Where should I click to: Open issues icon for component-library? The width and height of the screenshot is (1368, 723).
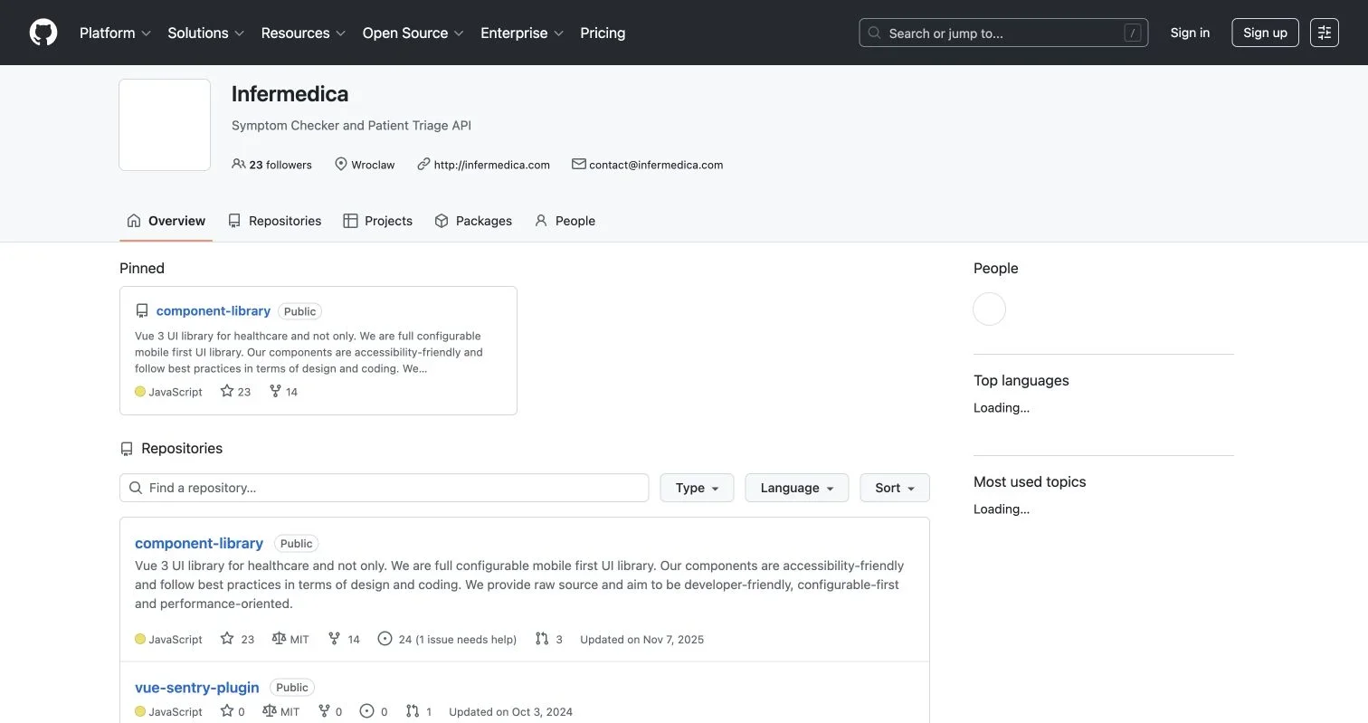pos(385,638)
